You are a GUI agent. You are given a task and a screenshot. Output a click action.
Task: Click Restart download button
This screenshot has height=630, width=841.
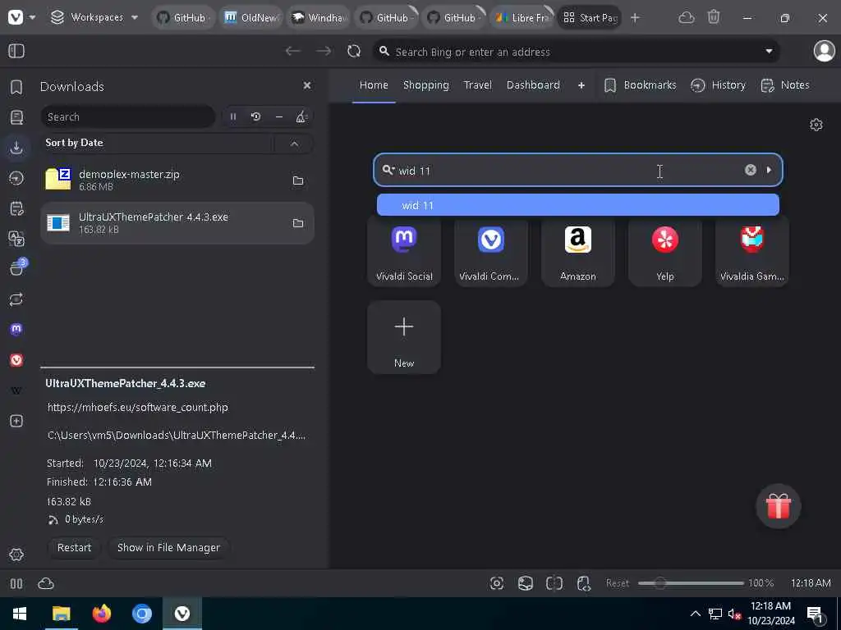[74, 547]
